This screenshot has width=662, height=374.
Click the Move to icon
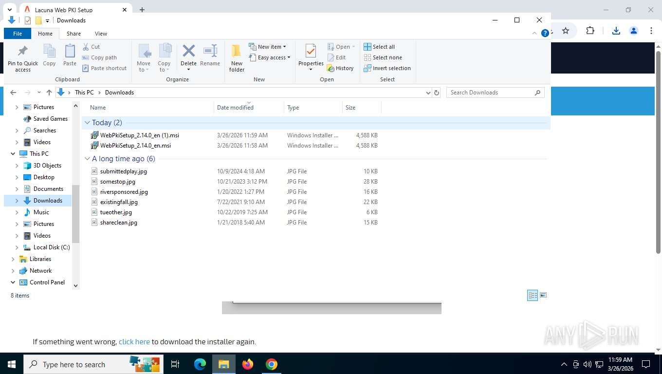click(x=144, y=51)
